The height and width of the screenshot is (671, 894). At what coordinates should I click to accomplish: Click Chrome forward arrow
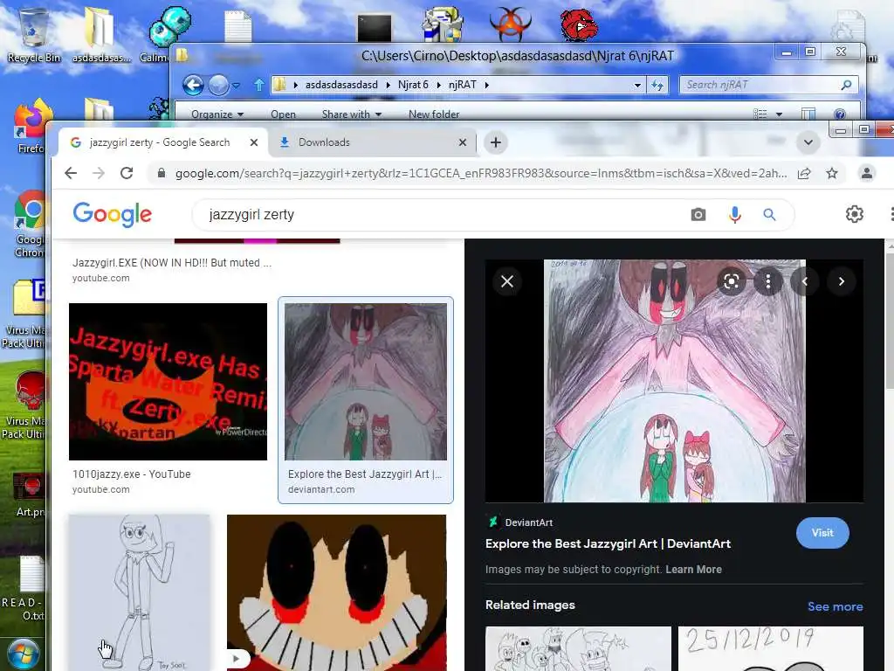pyautogui.click(x=99, y=173)
